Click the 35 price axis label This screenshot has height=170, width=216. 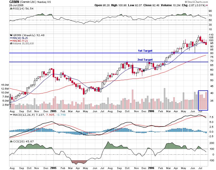[x=212, y=101]
